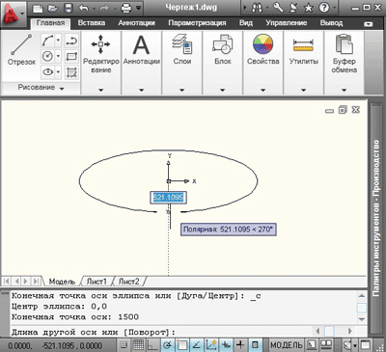The height and width of the screenshot is (352, 386).
Task: Select the Circle drawing tool
Action: point(48,57)
